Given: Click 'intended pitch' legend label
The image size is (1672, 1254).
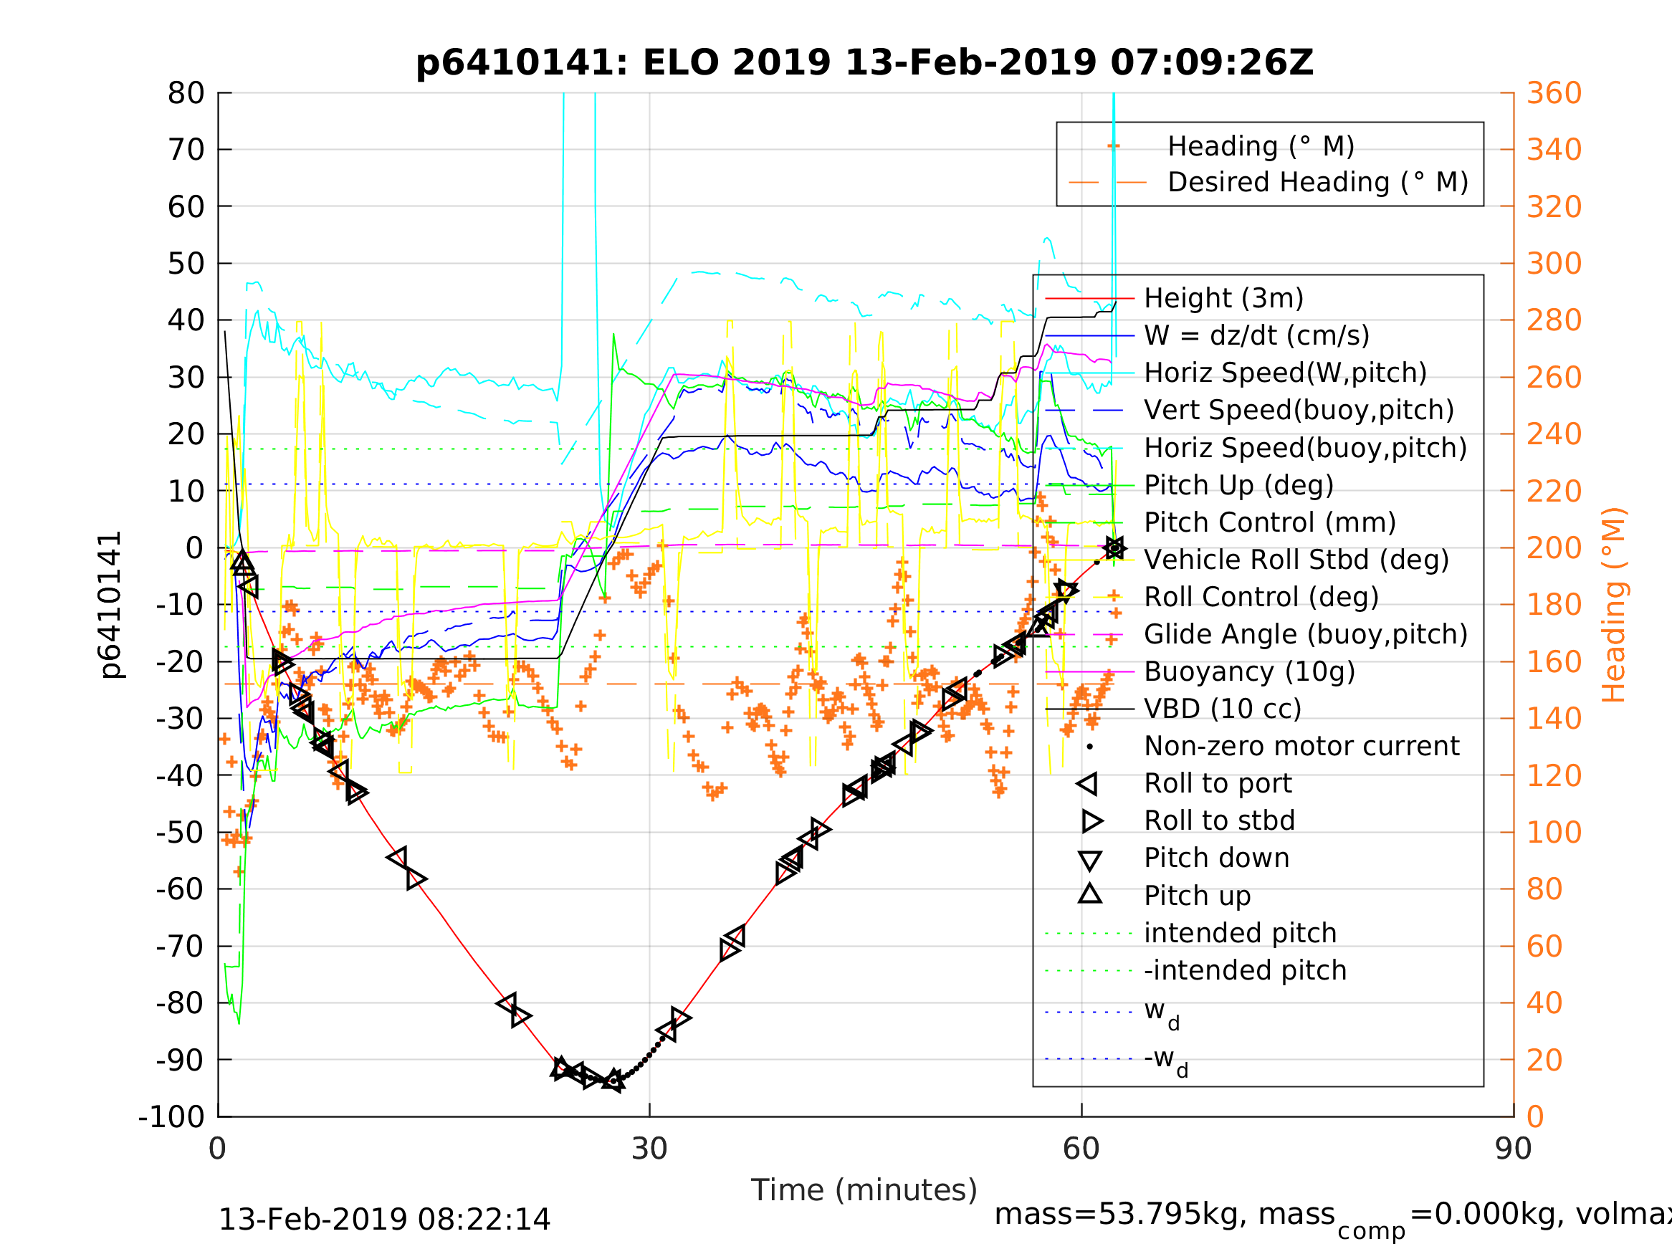Looking at the screenshot, I should [1241, 933].
